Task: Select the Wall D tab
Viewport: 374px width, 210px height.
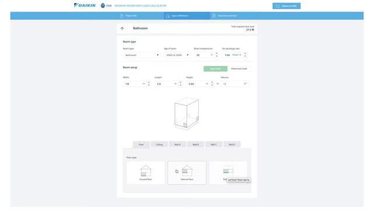Action: (232, 145)
